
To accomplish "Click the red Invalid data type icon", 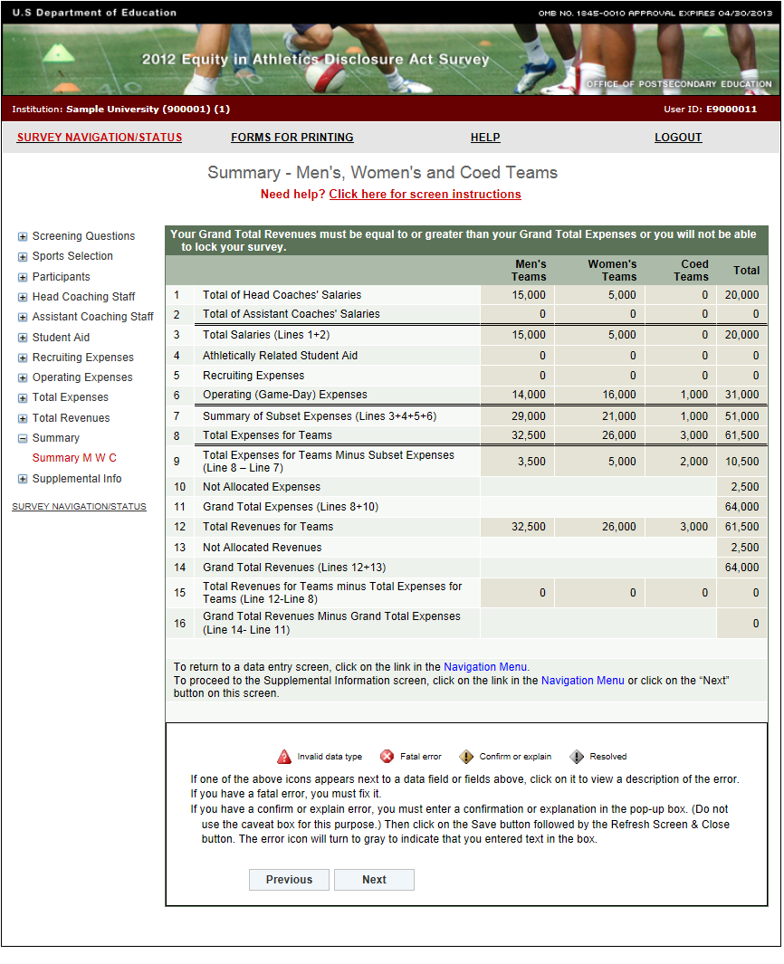I will [x=284, y=757].
